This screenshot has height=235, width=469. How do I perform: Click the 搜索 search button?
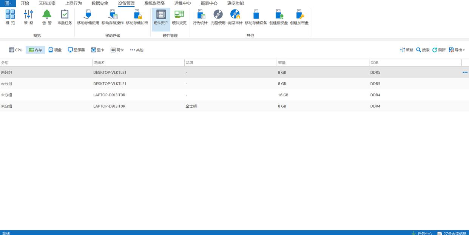click(x=423, y=50)
